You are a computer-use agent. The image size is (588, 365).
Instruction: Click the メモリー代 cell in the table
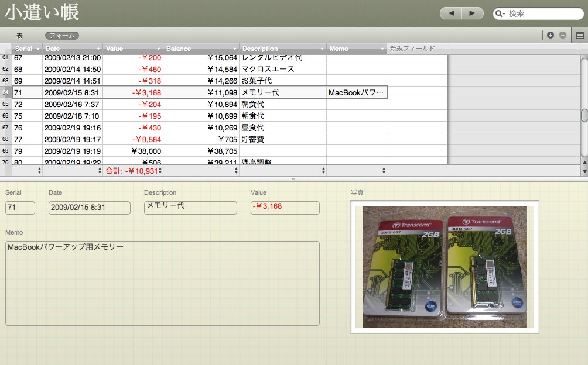pos(283,92)
